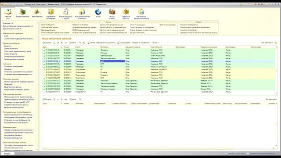Screen dimensions: 281x158
Task: Select Главный бухгалтер responsible cell
Action: 162,56
